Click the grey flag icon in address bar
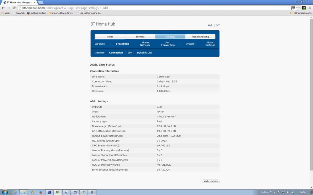Viewport: 313px width, 195px height. [293, 8]
